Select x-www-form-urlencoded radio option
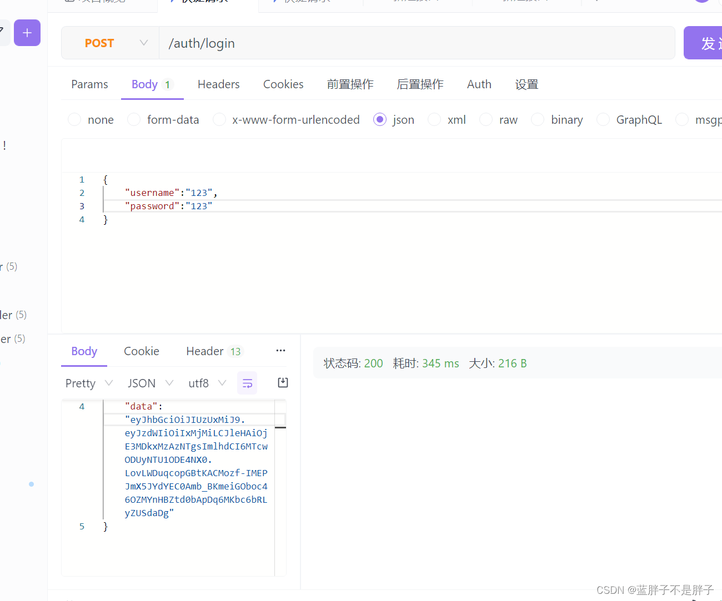 tap(219, 119)
